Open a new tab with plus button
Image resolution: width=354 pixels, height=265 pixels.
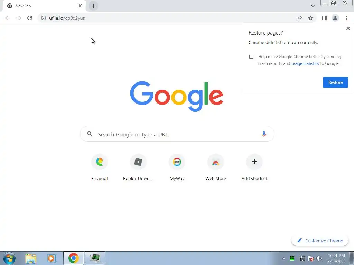93,6
